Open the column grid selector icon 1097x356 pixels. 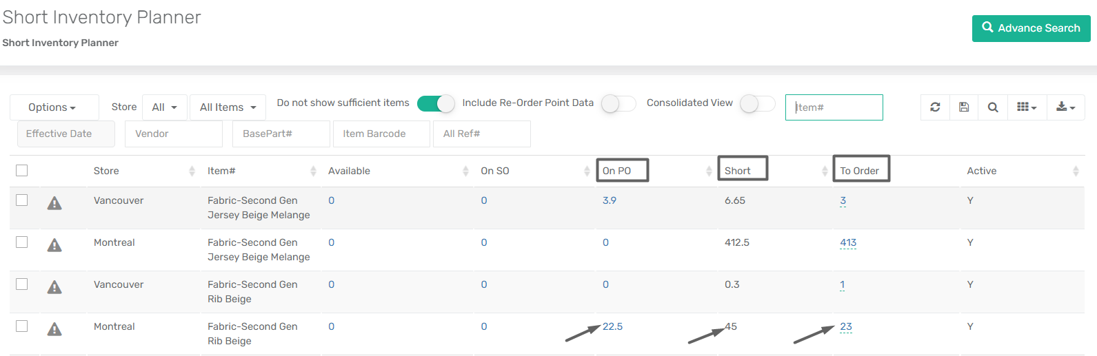coord(1027,107)
